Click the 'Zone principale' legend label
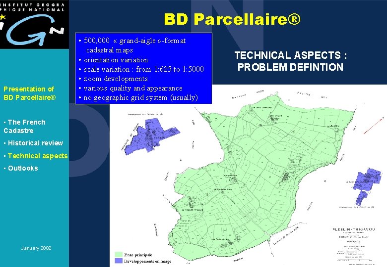Viewport: 387px width, 267px height. click(138, 255)
